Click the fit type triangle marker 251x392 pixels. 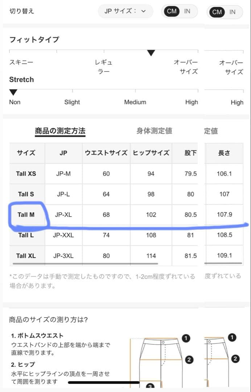(151, 53)
